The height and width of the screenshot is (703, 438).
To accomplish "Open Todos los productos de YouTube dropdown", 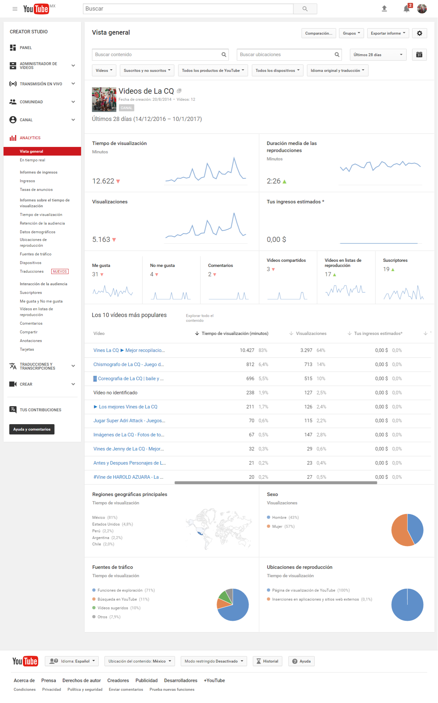I will pyautogui.click(x=213, y=70).
